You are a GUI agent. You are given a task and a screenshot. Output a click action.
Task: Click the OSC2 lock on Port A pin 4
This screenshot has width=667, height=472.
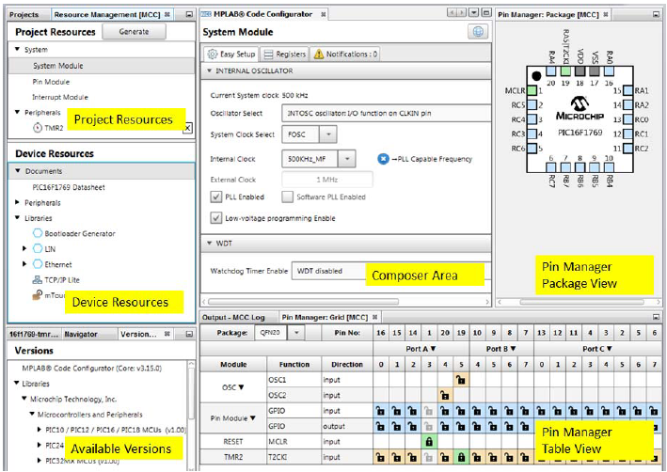445,396
